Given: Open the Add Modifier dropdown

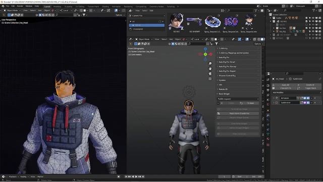Looking at the screenshot, I should (296, 93).
